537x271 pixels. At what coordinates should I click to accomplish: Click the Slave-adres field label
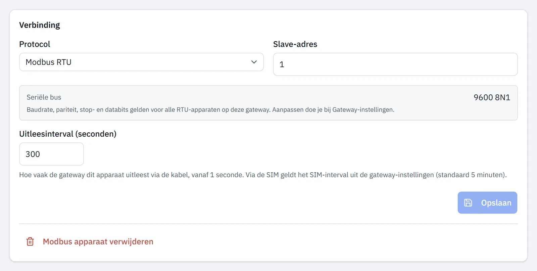click(295, 44)
